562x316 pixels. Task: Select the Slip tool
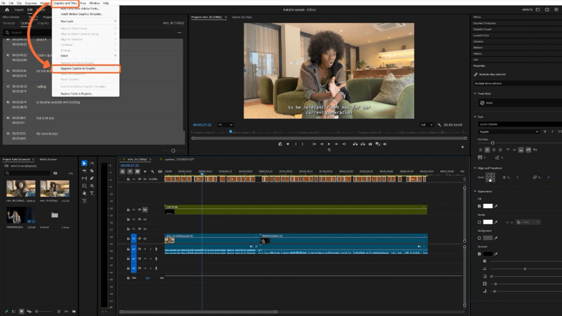[84, 178]
